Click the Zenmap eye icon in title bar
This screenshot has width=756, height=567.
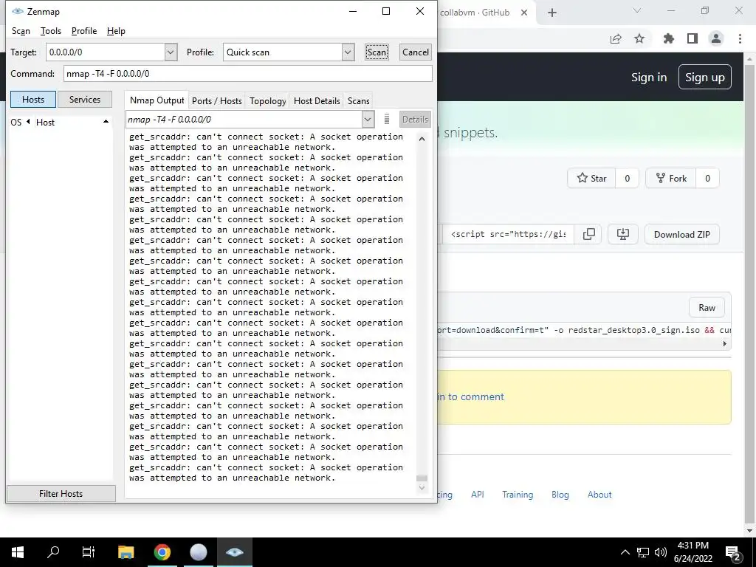(18, 11)
